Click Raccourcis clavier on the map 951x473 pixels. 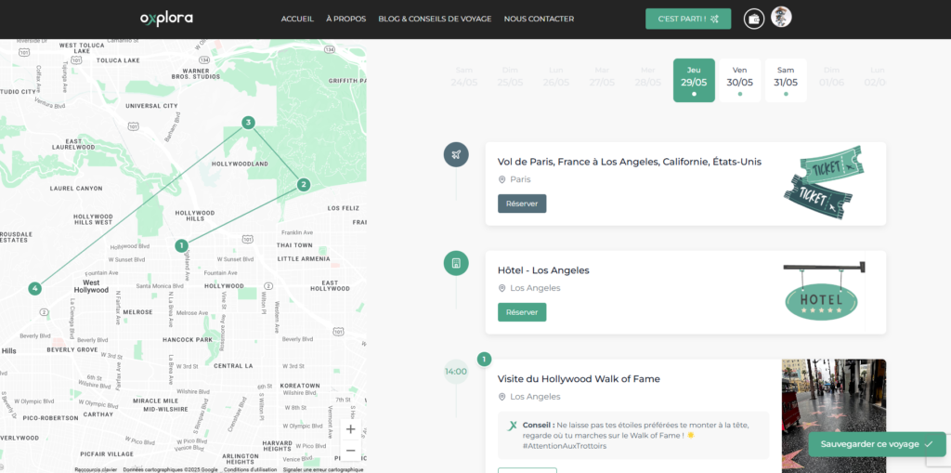96,469
